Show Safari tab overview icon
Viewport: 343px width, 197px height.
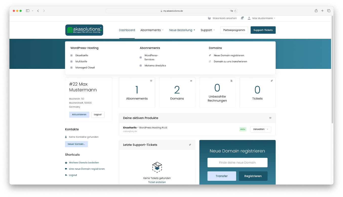tap(329, 11)
